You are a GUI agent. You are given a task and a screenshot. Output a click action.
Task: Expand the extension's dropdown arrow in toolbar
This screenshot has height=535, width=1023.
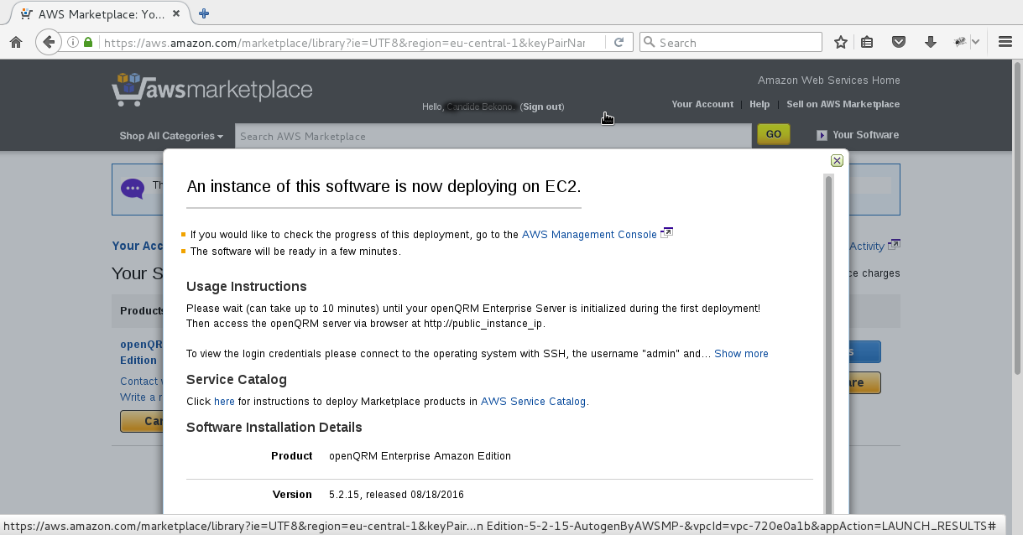click(x=976, y=42)
